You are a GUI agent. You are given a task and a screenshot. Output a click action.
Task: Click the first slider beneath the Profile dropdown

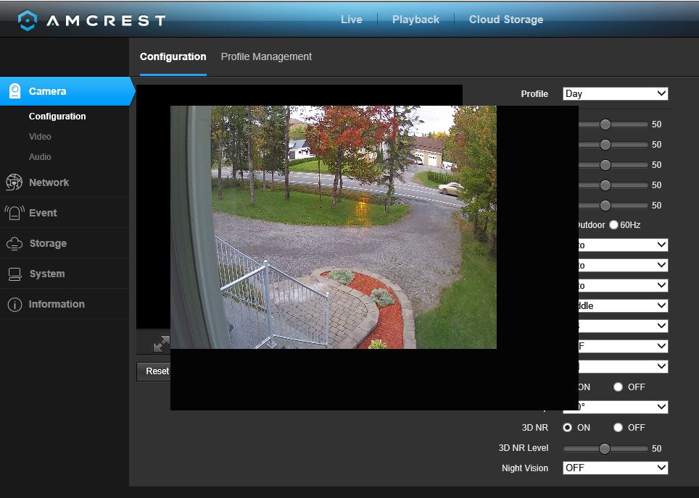[x=613, y=124]
